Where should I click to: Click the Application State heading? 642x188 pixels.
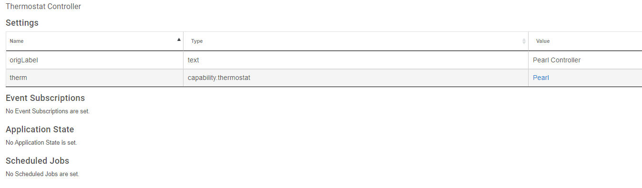tap(40, 129)
